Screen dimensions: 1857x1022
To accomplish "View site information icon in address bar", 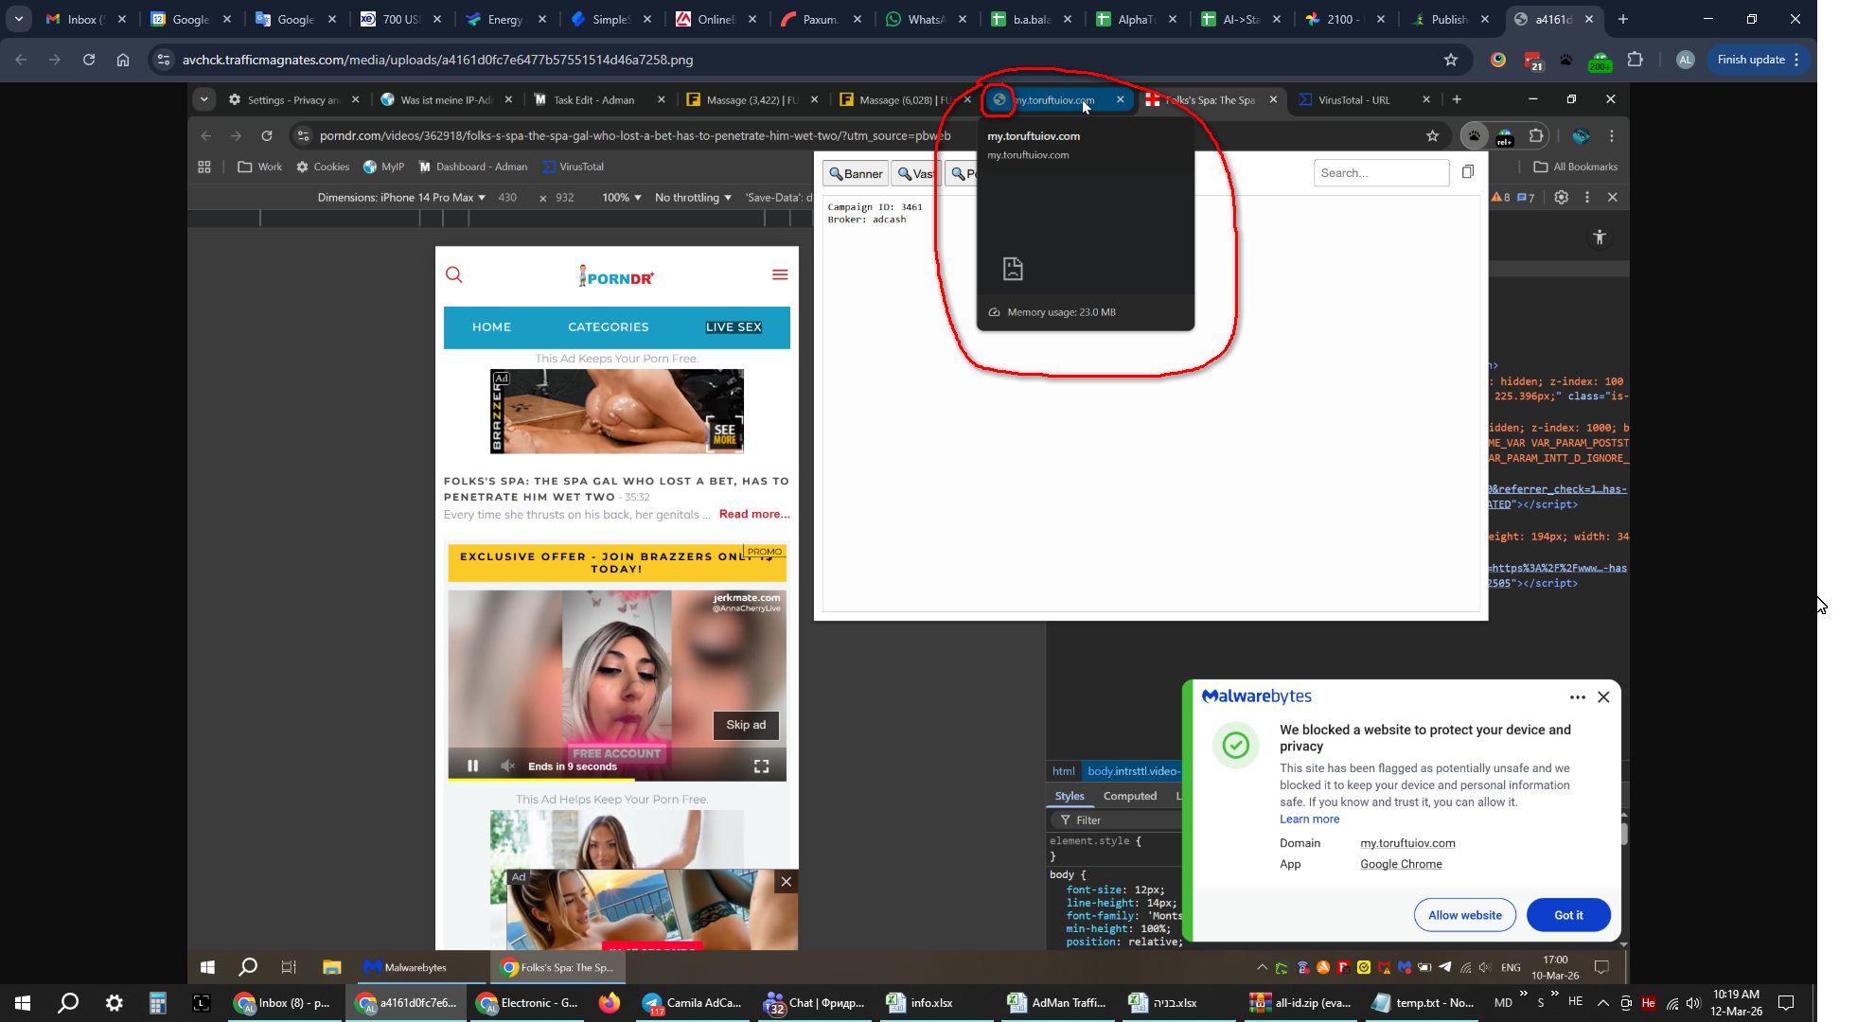I will pyautogui.click(x=164, y=60).
